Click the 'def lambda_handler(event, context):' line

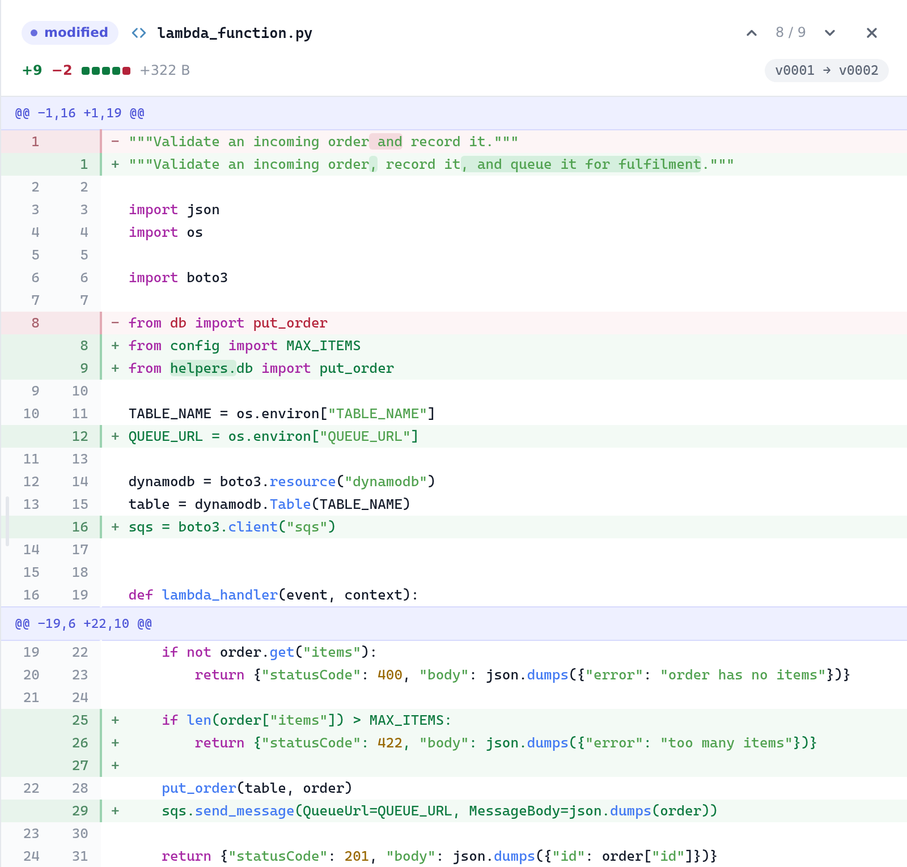(453, 595)
